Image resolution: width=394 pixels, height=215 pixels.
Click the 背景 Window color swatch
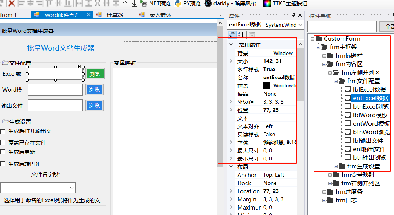click(266, 53)
